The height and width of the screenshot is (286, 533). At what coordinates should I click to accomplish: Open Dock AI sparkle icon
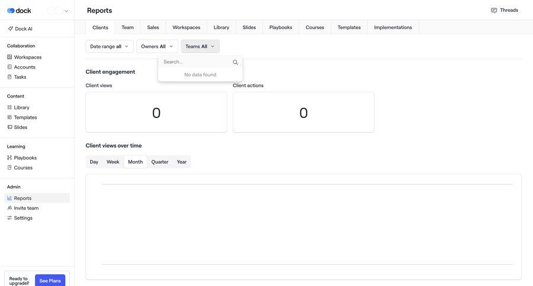pyautogui.click(x=10, y=29)
